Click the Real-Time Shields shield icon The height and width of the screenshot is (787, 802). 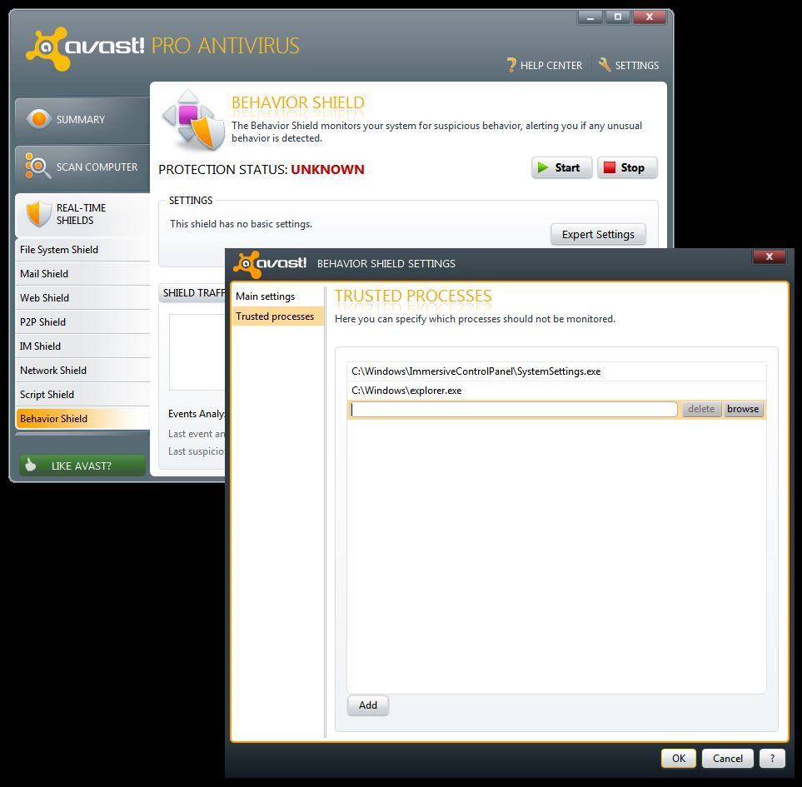tap(38, 214)
